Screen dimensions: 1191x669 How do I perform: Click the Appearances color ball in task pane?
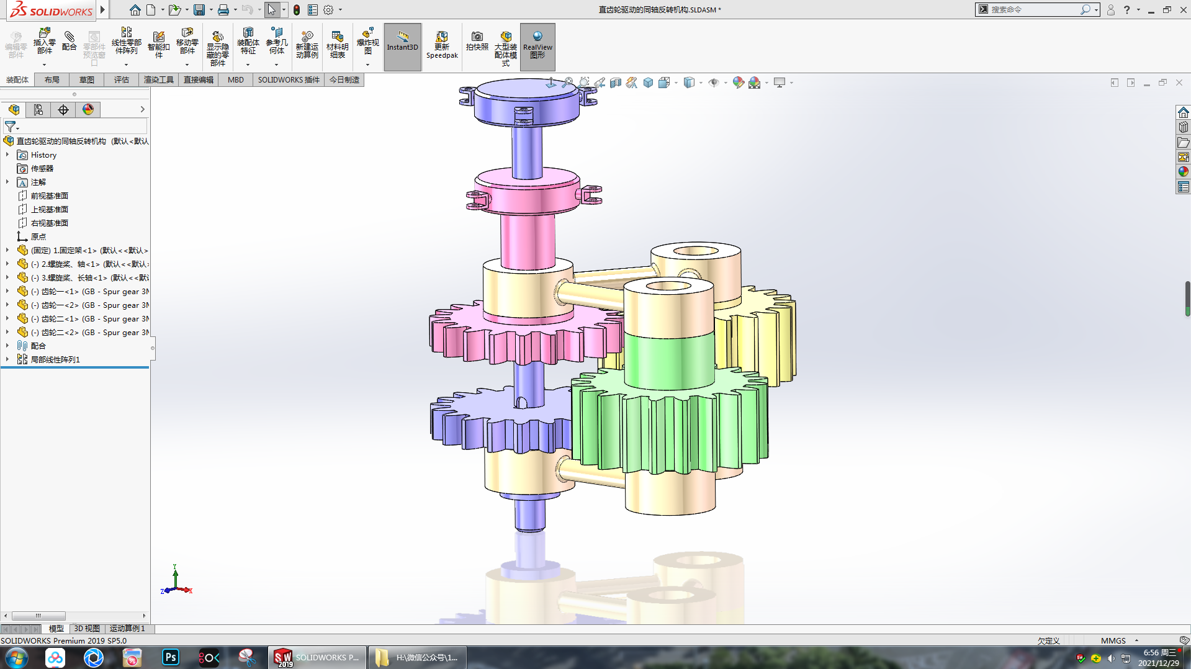pos(1183,172)
